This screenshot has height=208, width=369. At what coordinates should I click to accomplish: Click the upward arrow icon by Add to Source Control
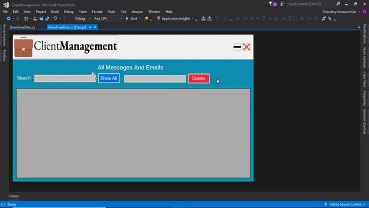tap(326, 205)
